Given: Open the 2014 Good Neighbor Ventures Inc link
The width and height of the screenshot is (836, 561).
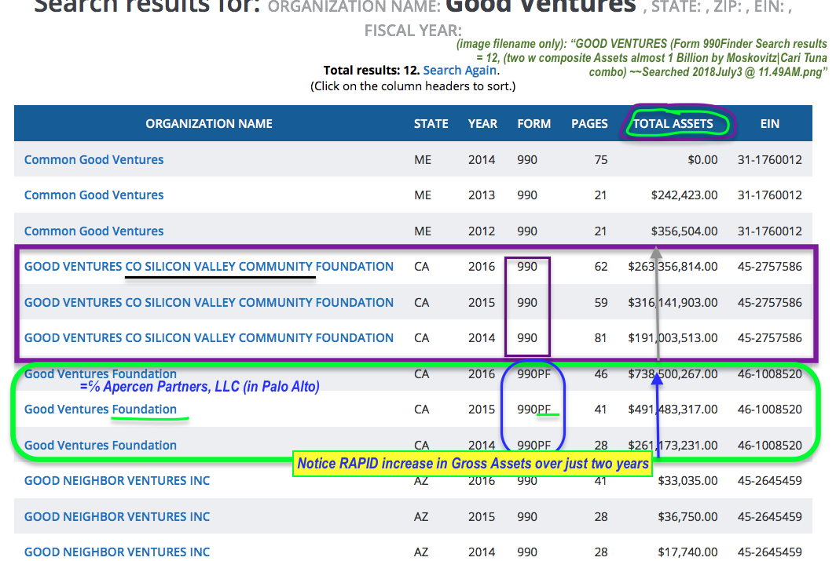Looking at the screenshot, I should (x=117, y=552).
